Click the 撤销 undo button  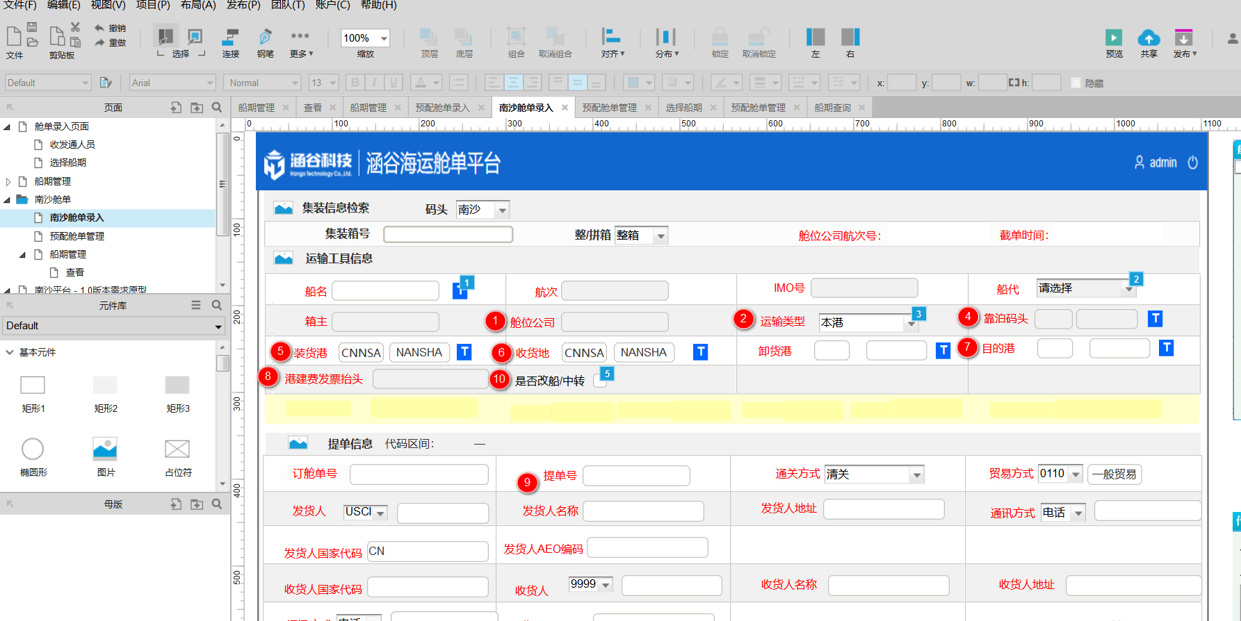[110, 28]
